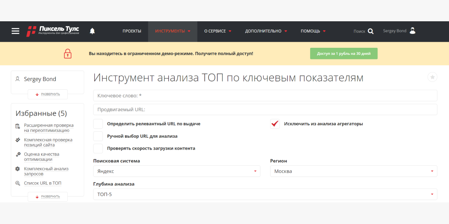This screenshot has height=224, width=449.
Task: Focus the Ключевое слово input field
Action: click(x=265, y=96)
